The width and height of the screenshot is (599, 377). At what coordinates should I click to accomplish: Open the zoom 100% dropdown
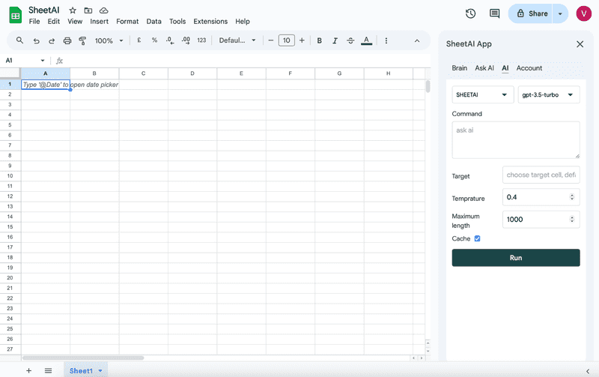pos(109,40)
